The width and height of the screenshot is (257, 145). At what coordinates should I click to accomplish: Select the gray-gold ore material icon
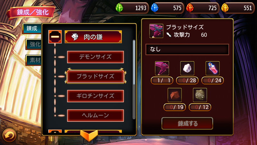(200, 95)
